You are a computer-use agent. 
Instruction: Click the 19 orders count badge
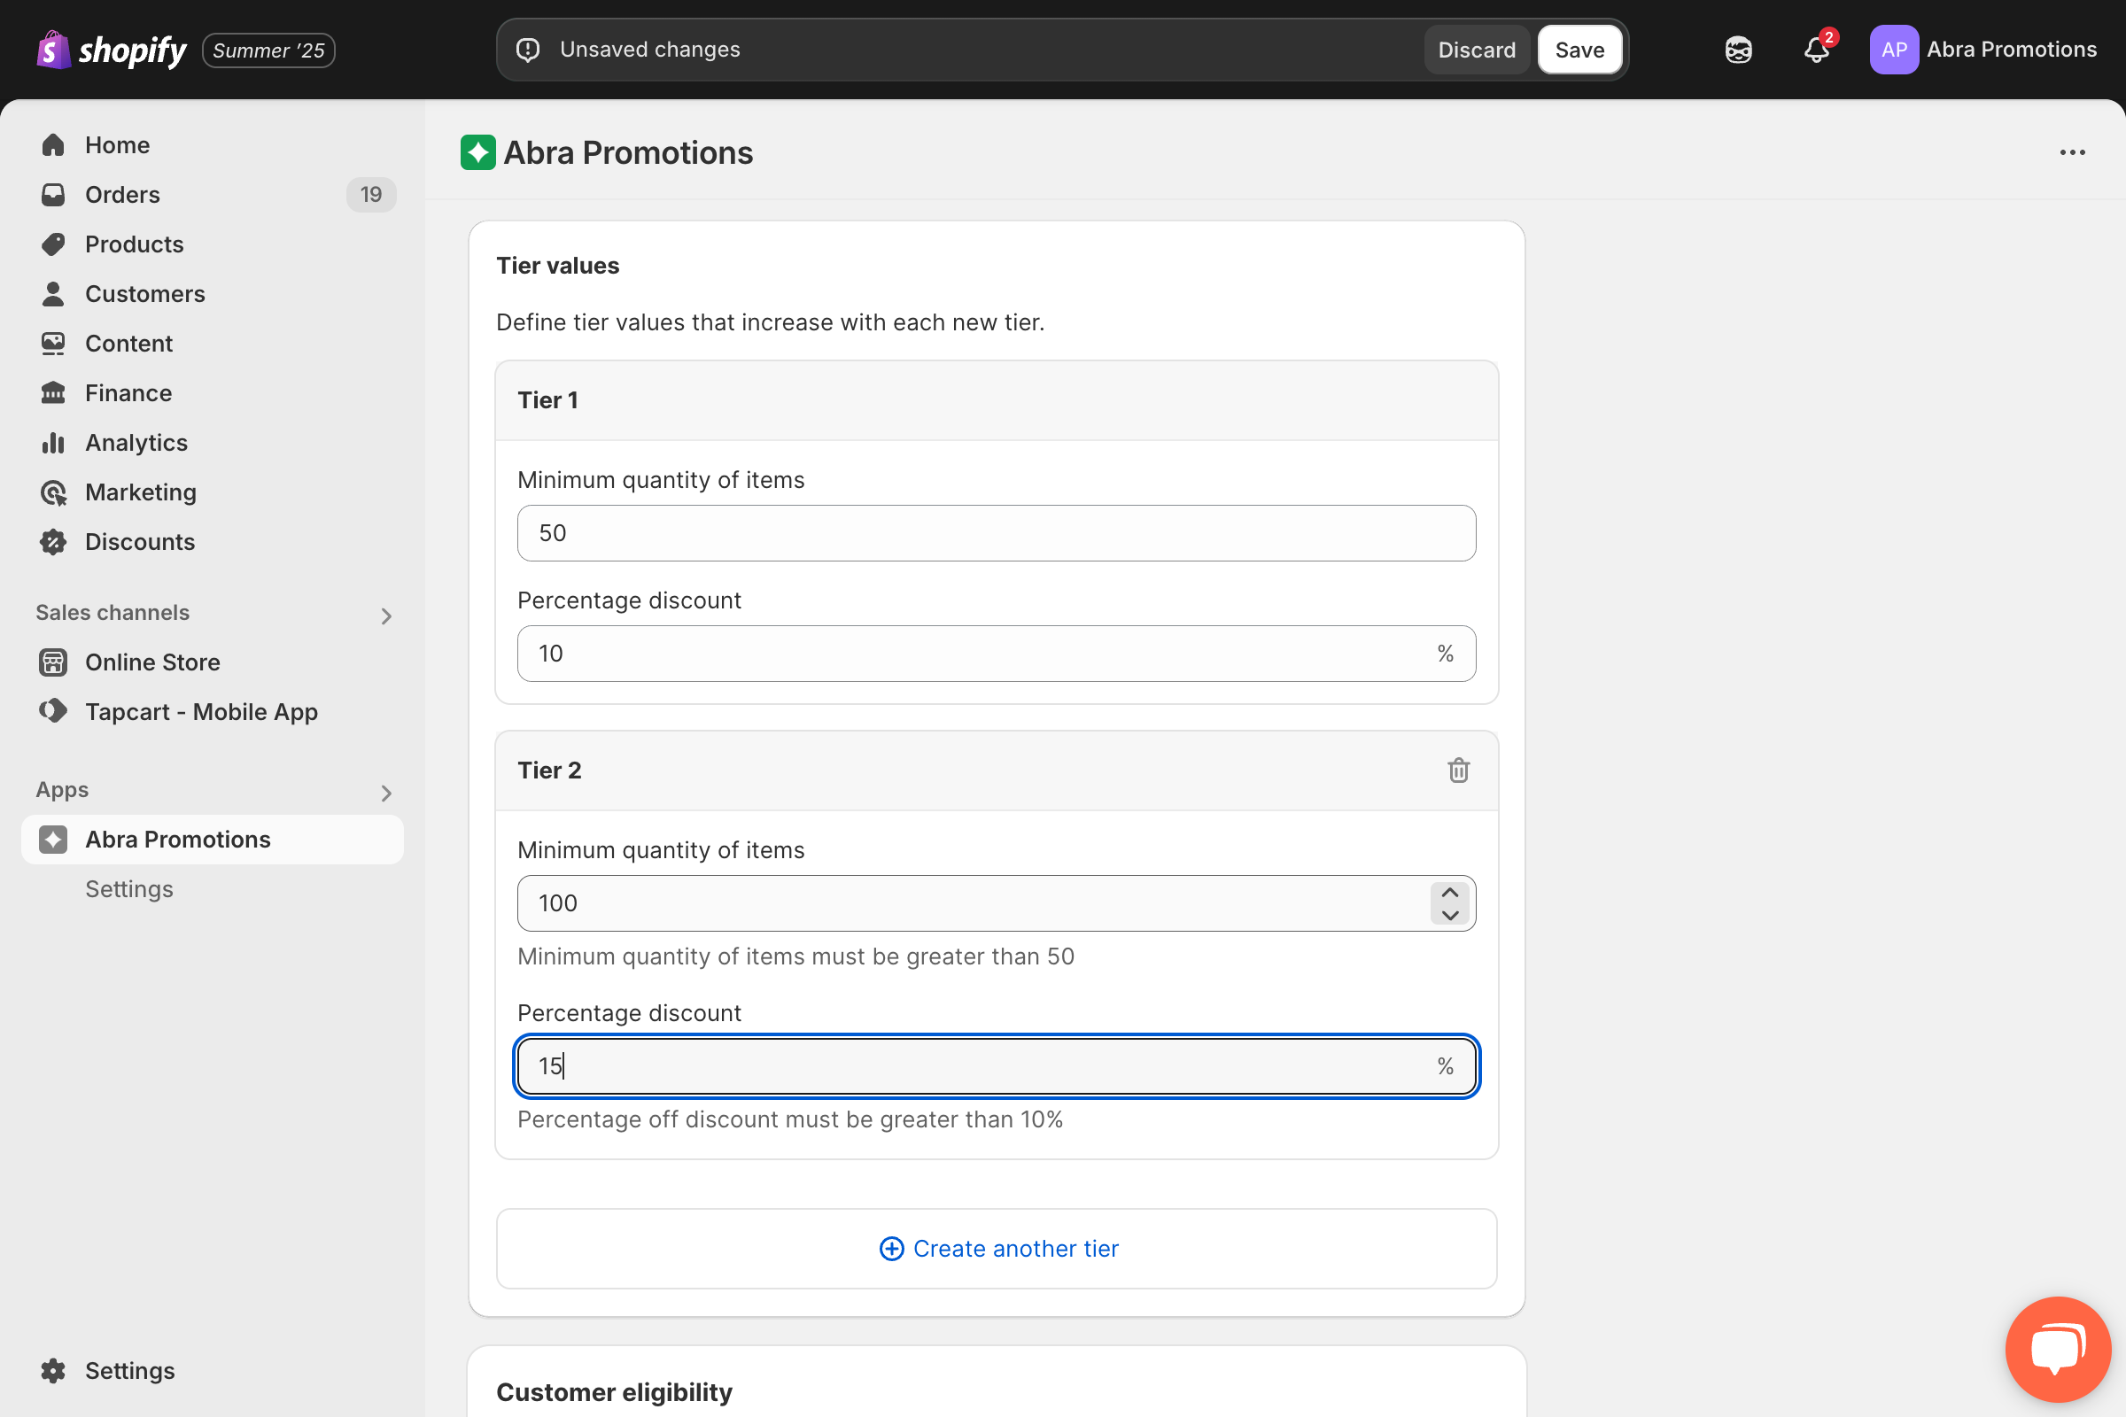coord(370,194)
